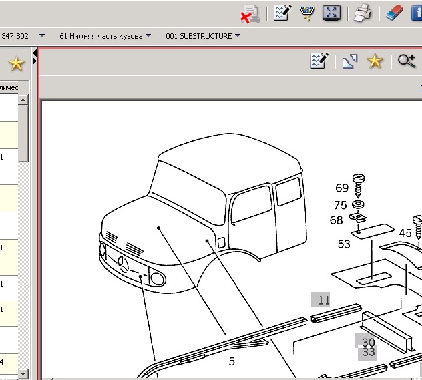This screenshot has width=422, height=380.
Task: Print the current parts diagram
Action: [363, 13]
